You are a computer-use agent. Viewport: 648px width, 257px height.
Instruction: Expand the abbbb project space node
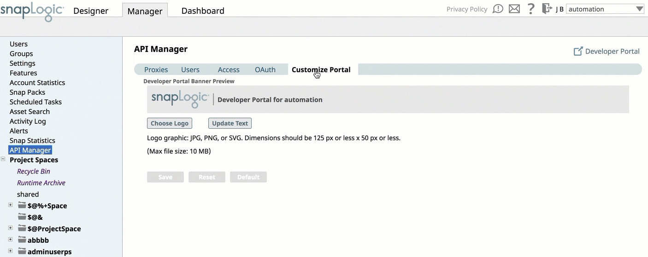(x=11, y=240)
